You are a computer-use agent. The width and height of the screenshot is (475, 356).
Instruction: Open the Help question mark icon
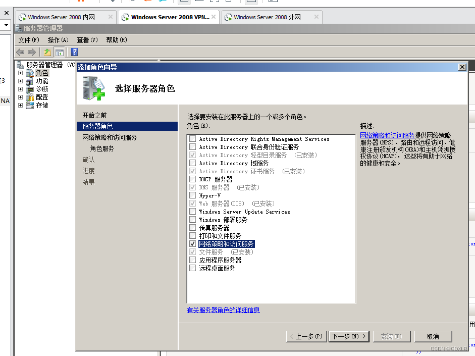point(75,52)
